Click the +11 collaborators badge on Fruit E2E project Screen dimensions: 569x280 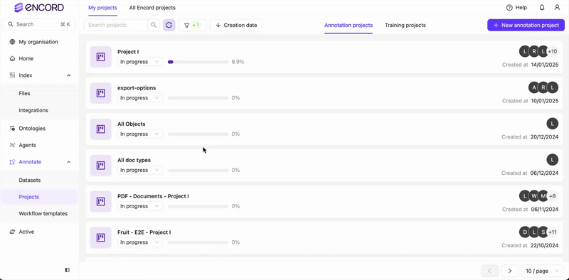pos(553,232)
